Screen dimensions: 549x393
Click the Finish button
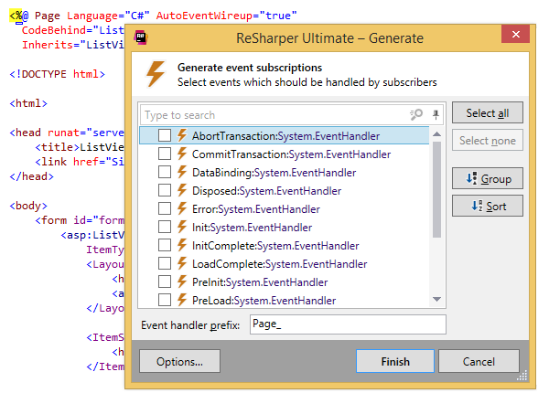(395, 361)
